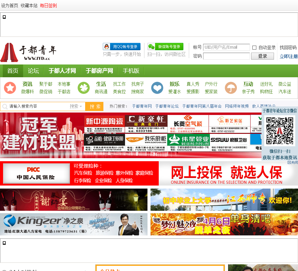Click hot search 于都青年网第八届年会

coord(202,106)
